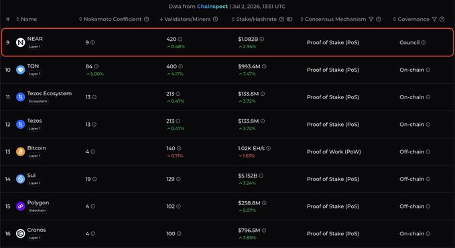The width and height of the screenshot is (455, 248).
Task: Sort by Validators/Miners column
Action: tap(185, 19)
